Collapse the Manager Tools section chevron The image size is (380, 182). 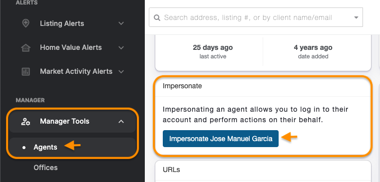[x=121, y=122]
